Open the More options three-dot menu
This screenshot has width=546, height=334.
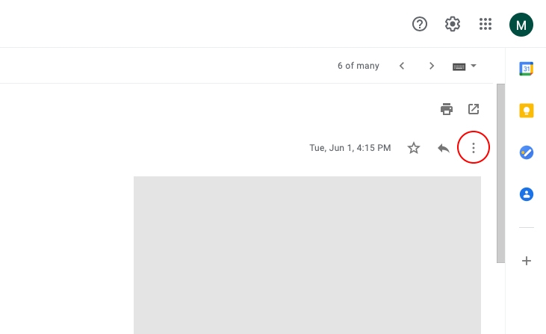pos(474,148)
